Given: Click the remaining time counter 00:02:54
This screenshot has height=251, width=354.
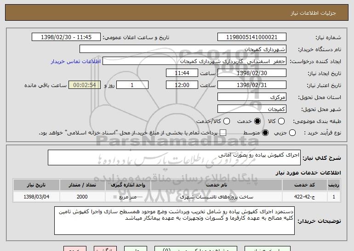Looking at the screenshot, I should (x=85, y=85).
